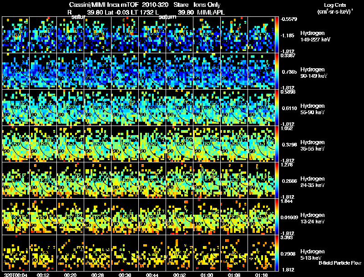This screenshot has width=364, height=277.
Task: Click the '(cm²-sr-s-keV)' units text
Action: [x=335, y=12]
